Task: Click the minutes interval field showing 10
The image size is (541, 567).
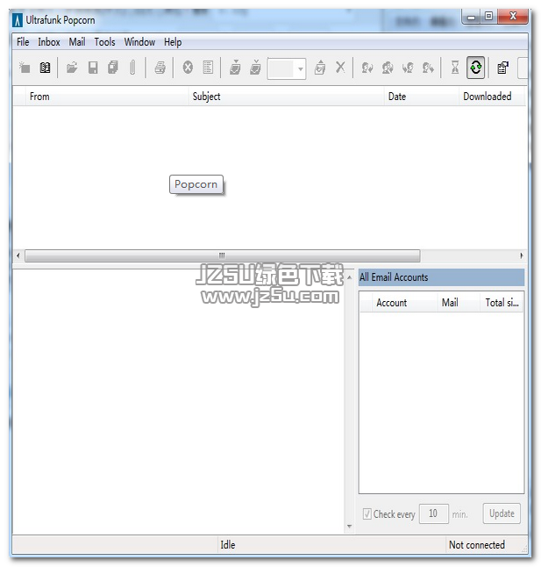Action: tap(434, 513)
